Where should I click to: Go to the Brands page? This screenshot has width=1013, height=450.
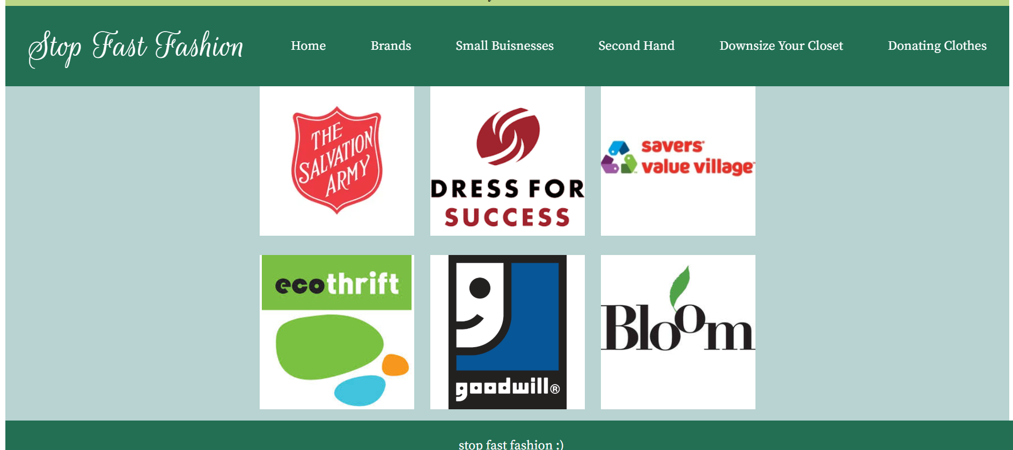391,46
